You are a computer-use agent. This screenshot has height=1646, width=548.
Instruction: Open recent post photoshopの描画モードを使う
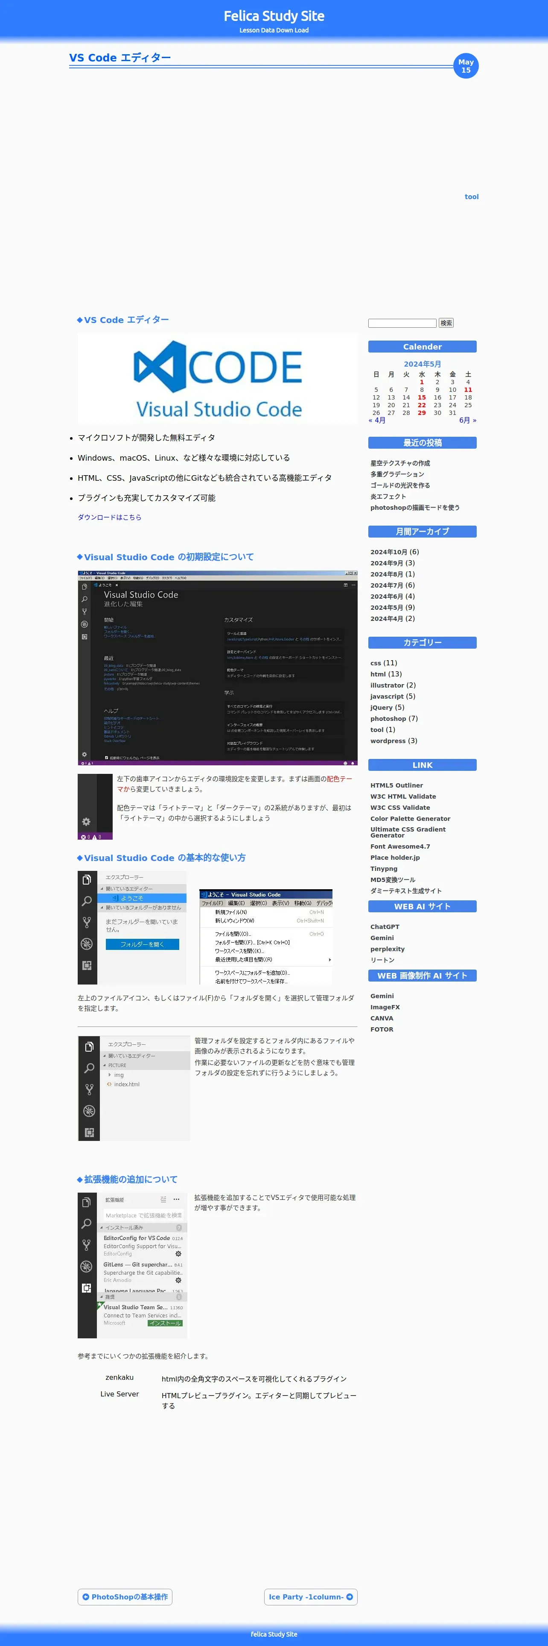coord(415,507)
